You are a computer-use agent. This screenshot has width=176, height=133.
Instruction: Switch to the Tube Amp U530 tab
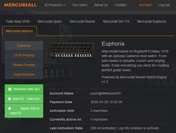[18, 21]
